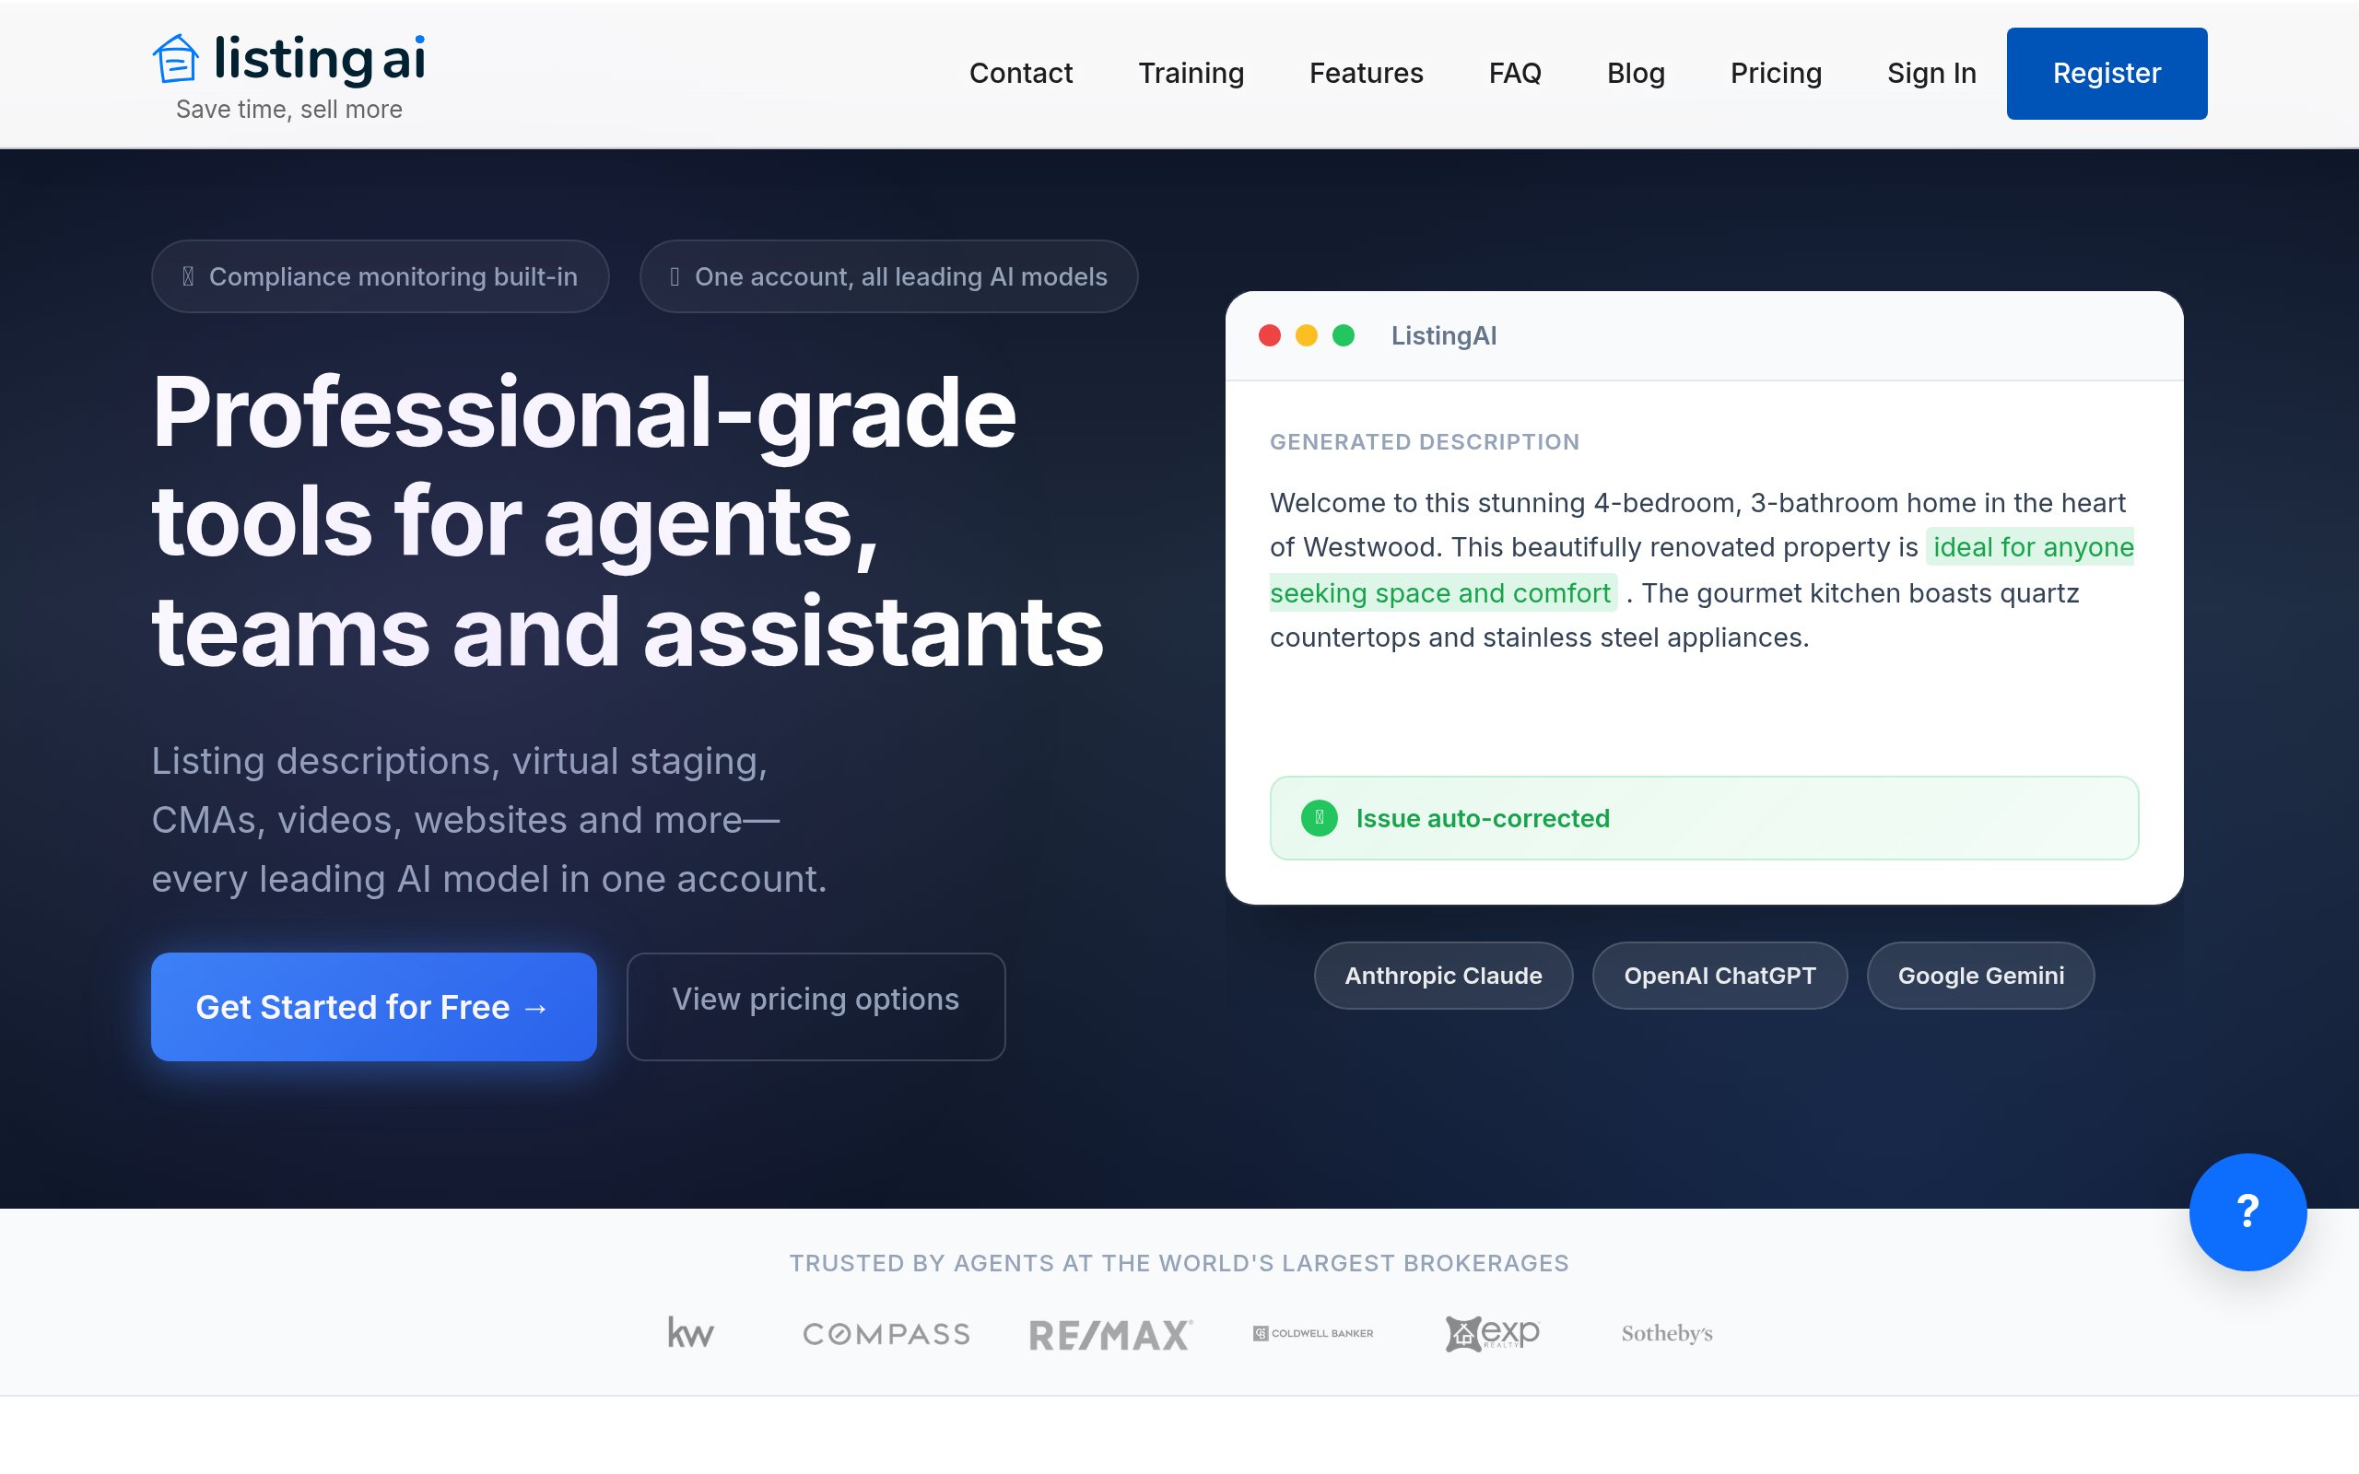Open the Training page
This screenshot has height=1474, width=2359.
tap(1191, 73)
